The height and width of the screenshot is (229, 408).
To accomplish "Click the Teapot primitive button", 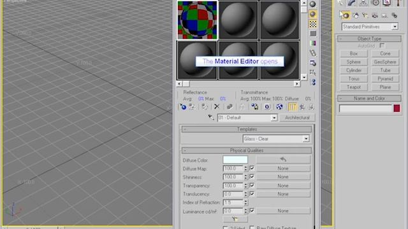I will [354, 87].
